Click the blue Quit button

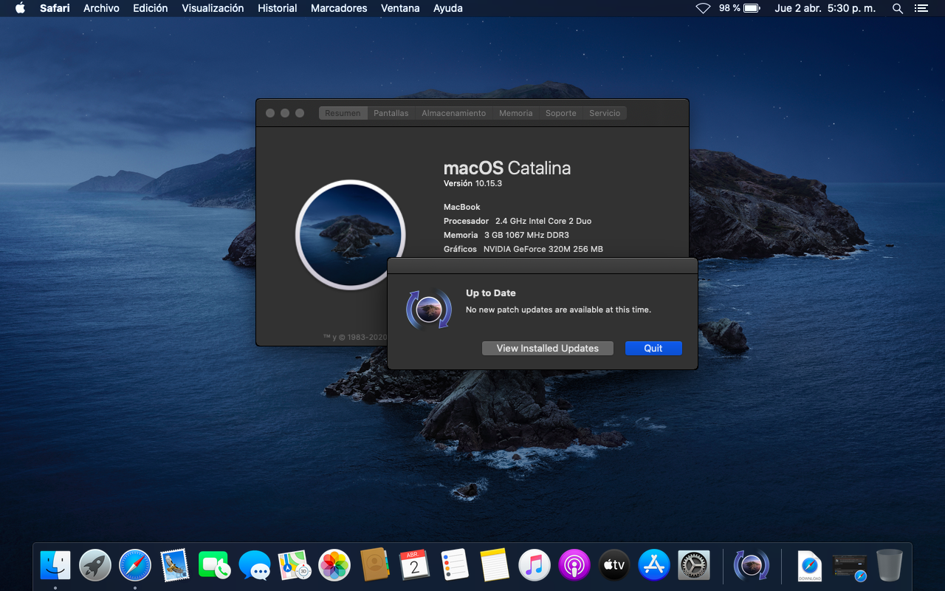pos(653,348)
